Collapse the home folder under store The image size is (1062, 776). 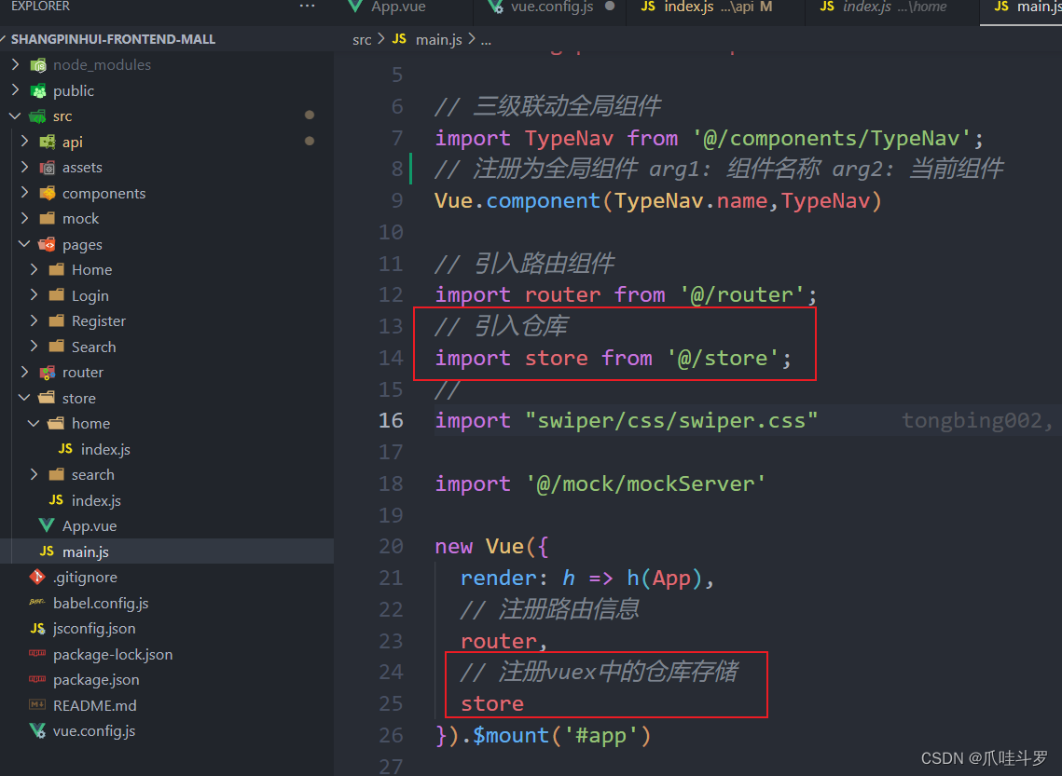click(34, 424)
